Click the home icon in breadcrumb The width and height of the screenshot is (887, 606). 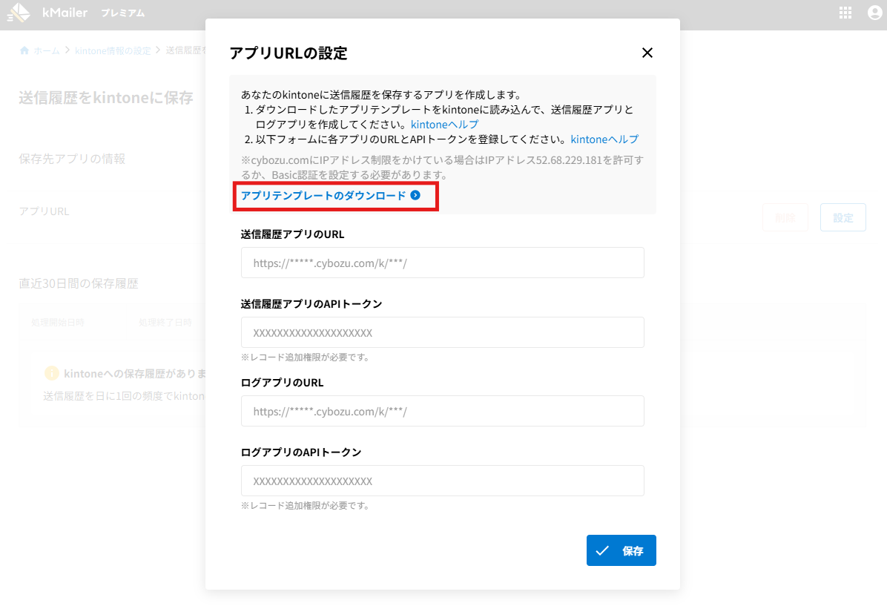point(24,50)
